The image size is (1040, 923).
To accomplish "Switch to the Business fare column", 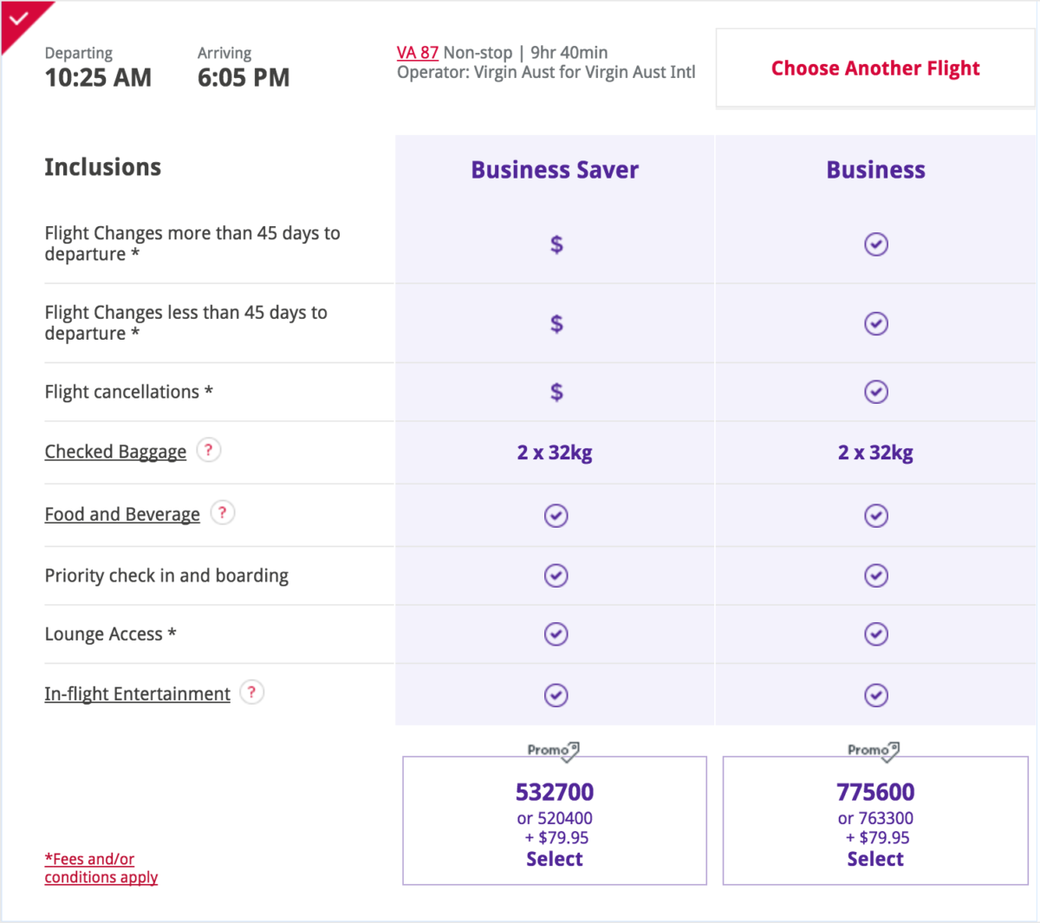I will [x=874, y=170].
